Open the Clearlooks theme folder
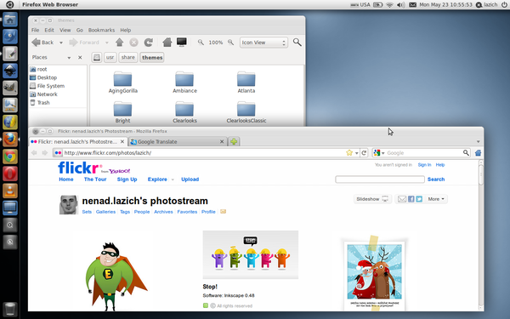 point(184,112)
